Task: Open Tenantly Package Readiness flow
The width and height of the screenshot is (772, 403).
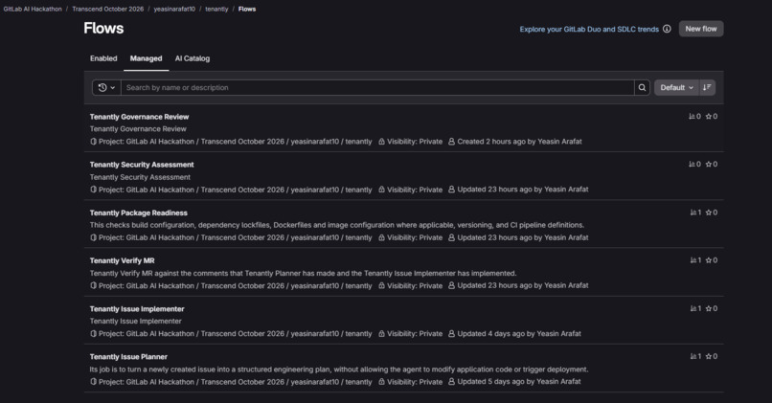Action: pos(138,213)
